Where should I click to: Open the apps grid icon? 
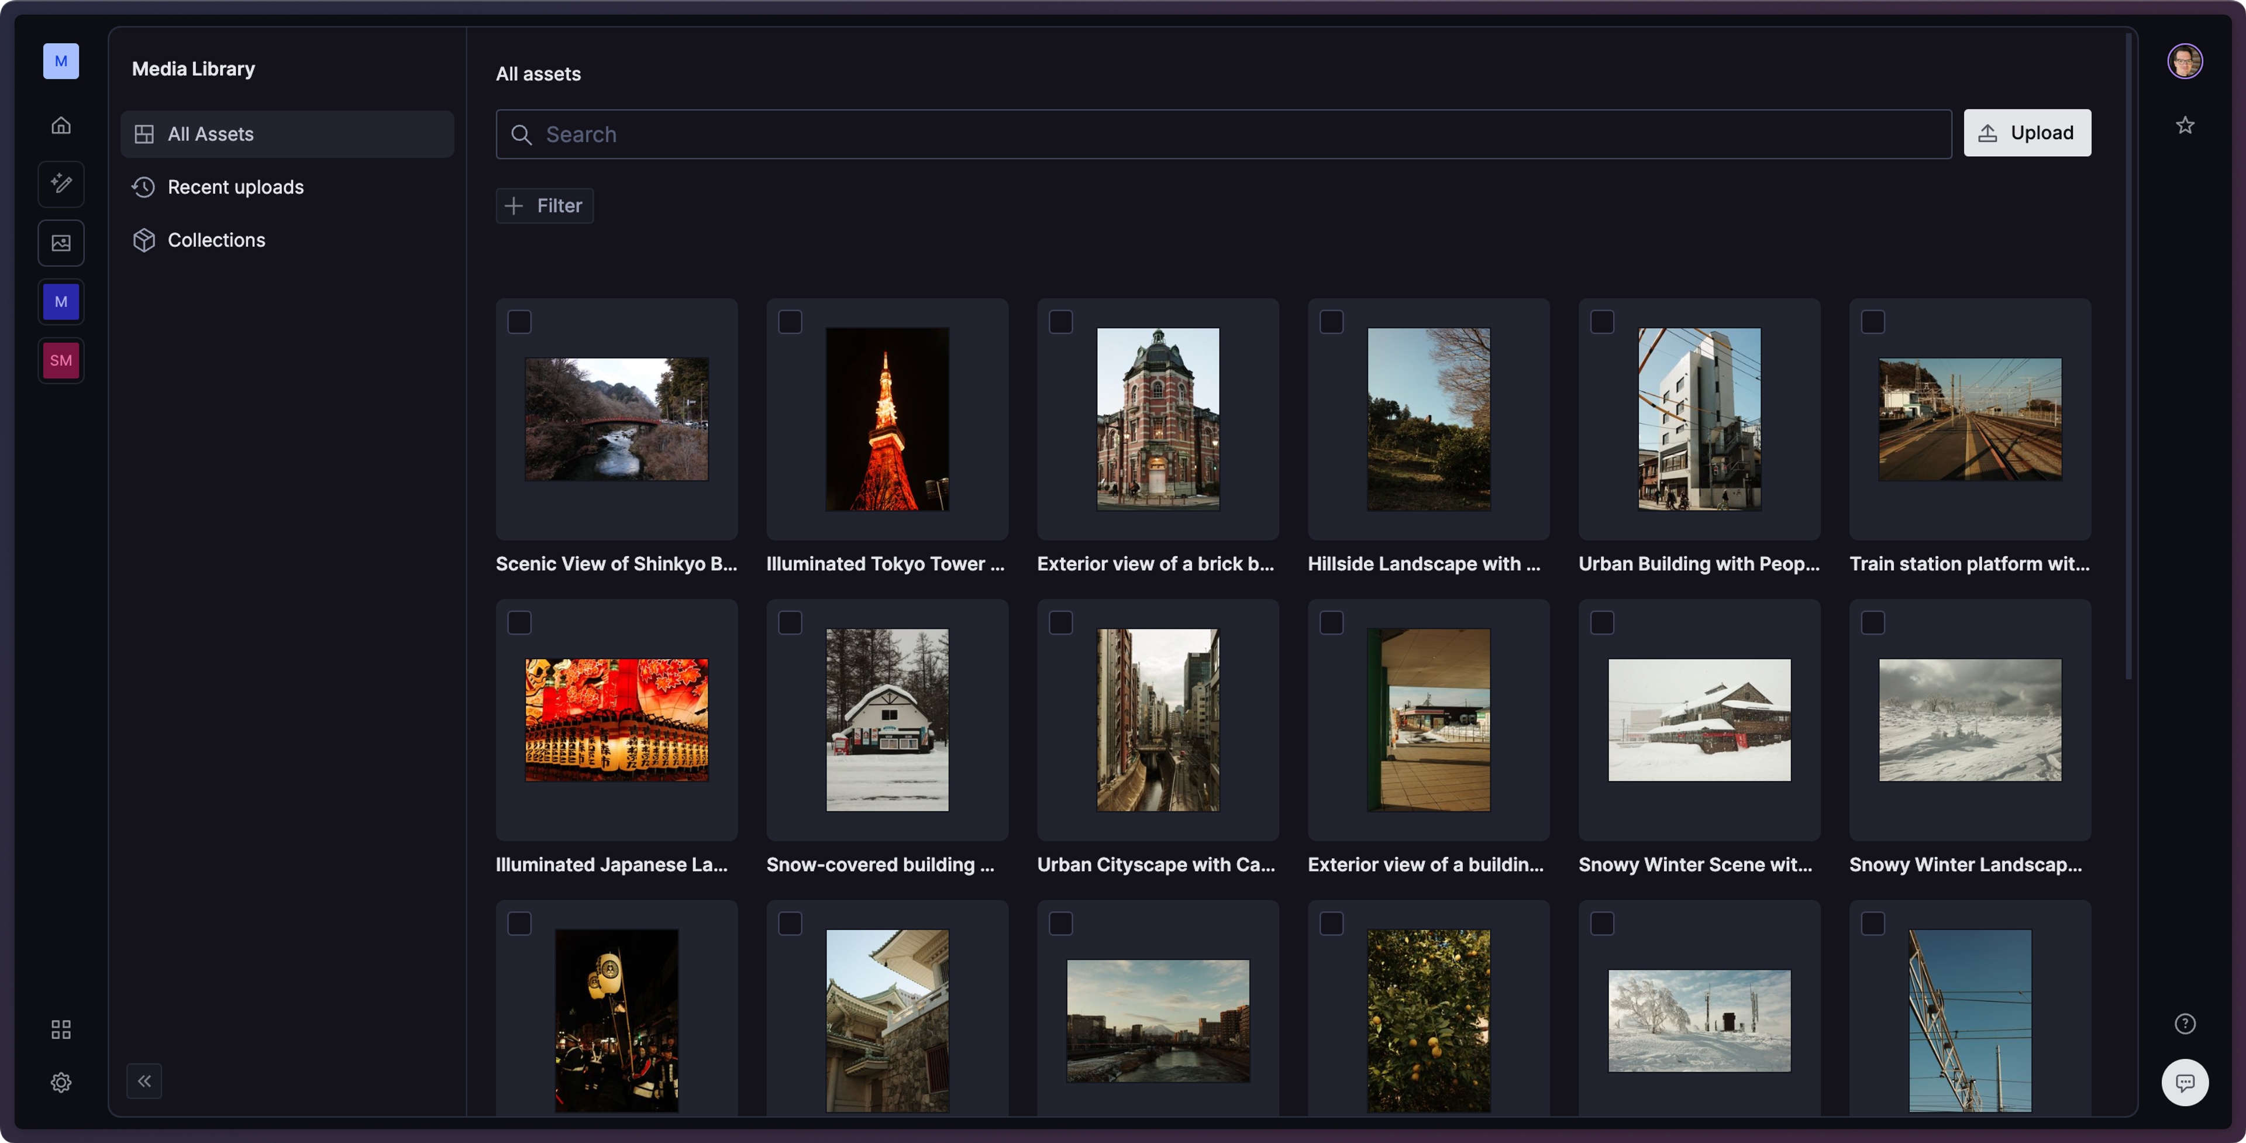pyautogui.click(x=61, y=1030)
